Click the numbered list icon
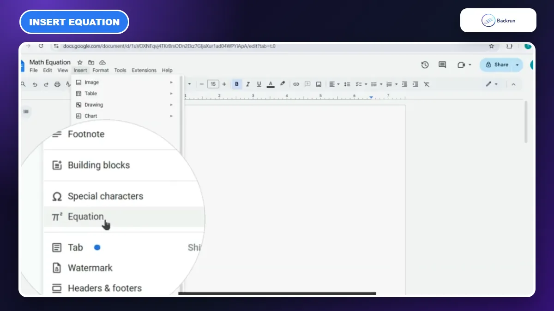This screenshot has height=311, width=554. (x=389, y=84)
